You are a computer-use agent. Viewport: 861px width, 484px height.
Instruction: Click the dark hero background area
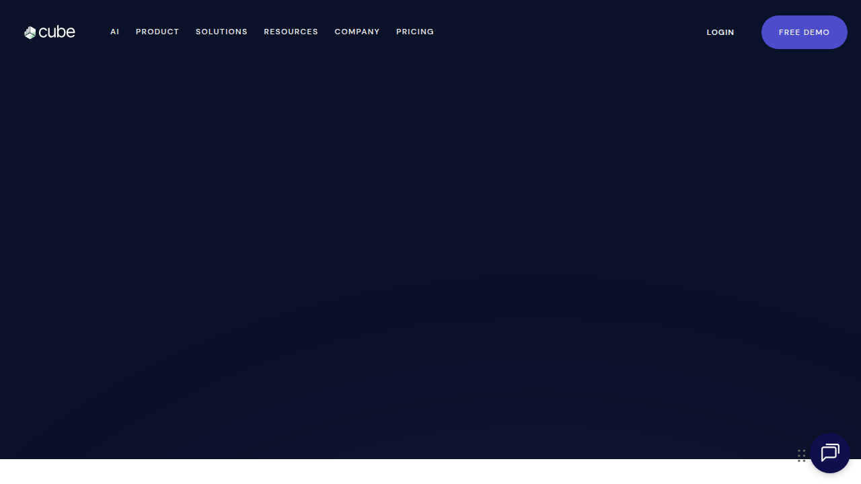(430, 255)
